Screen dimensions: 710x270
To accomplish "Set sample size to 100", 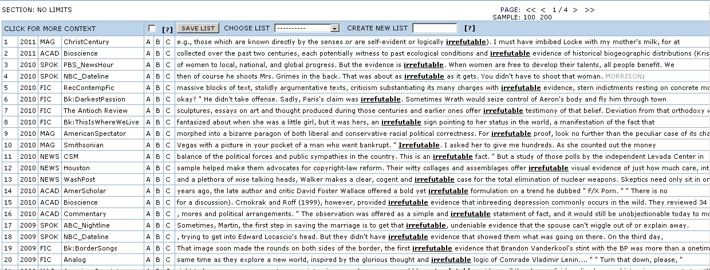I will 530,17.
